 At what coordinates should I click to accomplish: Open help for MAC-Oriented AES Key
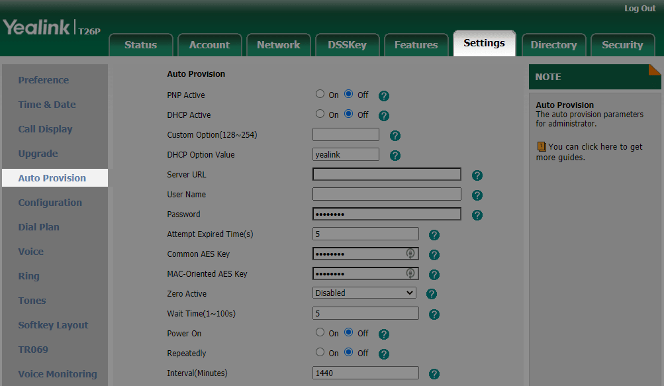pos(434,275)
